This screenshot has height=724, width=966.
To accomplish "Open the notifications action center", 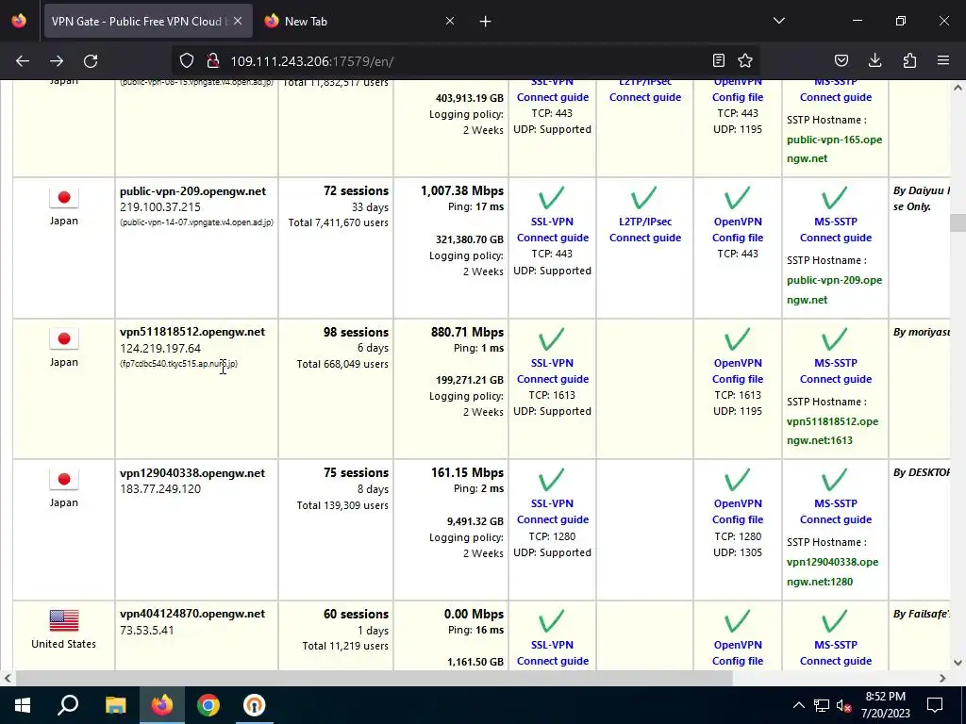I will (x=935, y=705).
